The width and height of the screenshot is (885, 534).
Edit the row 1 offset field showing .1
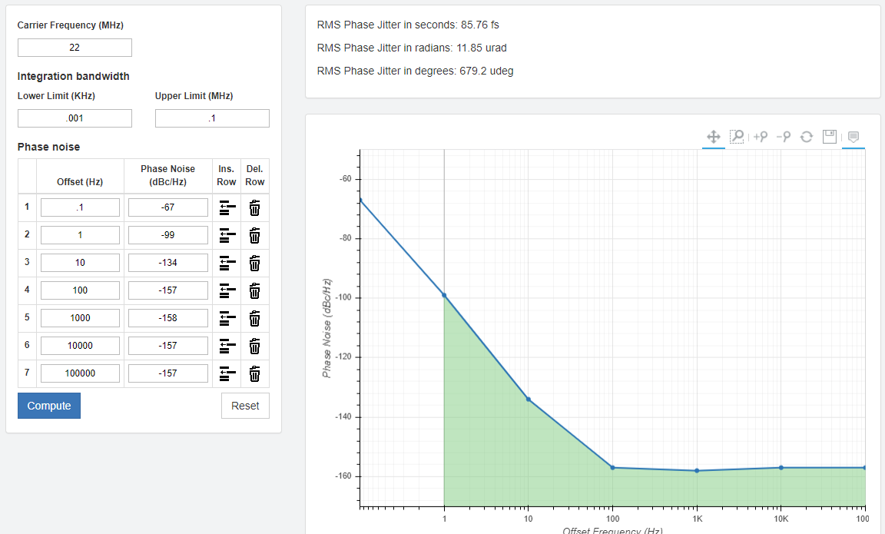point(80,207)
